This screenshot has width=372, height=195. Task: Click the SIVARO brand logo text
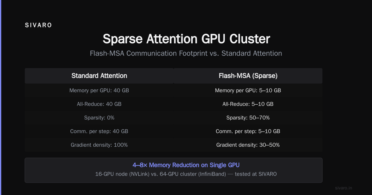pyautogui.click(x=38, y=25)
